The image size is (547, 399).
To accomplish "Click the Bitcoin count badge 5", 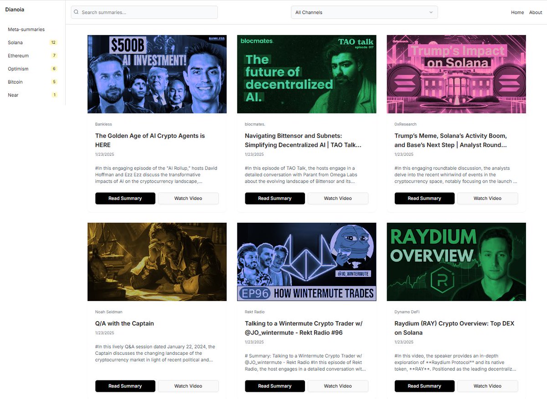I will tap(54, 82).
